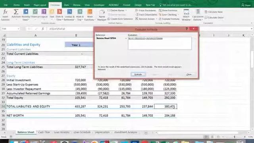
Task: Open Logical functions library
Action: (x=44, y=15)
